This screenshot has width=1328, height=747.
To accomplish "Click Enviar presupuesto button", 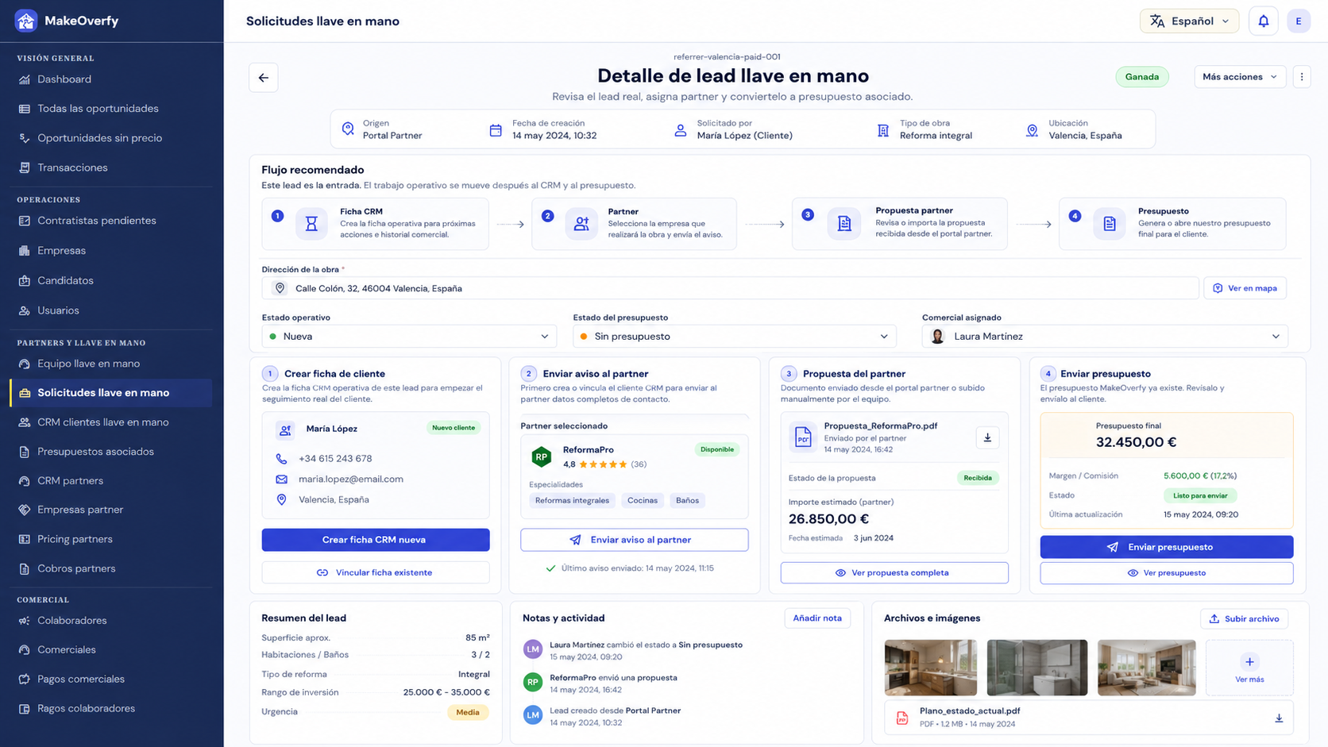I will click(1167, 547).
